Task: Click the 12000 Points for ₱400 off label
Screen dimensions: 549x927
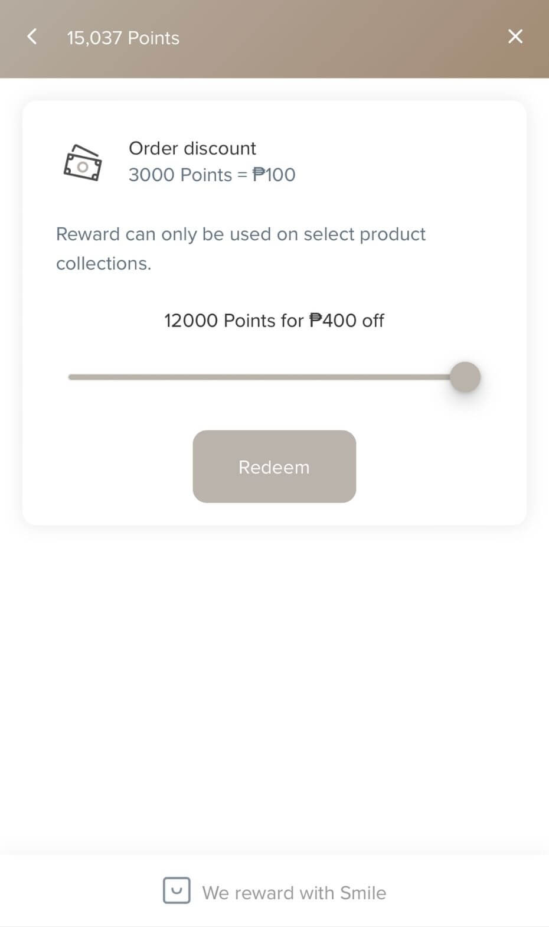Action: pyautogui.click(x=274, y=321)
